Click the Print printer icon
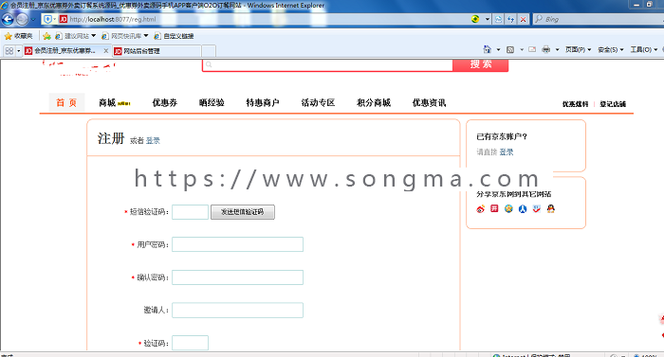The width and height of the screenshot is (664, 357). pos(546,49)
